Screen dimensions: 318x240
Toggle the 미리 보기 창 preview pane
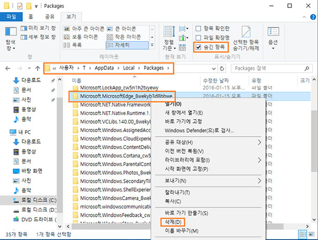click(x=38, y=28)
